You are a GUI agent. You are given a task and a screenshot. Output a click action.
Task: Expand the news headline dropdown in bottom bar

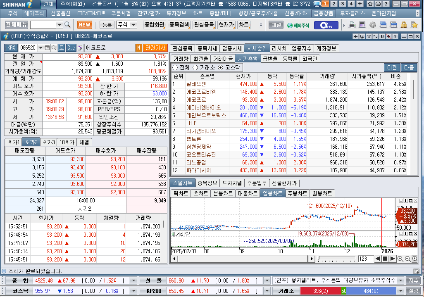coord(401,280)
